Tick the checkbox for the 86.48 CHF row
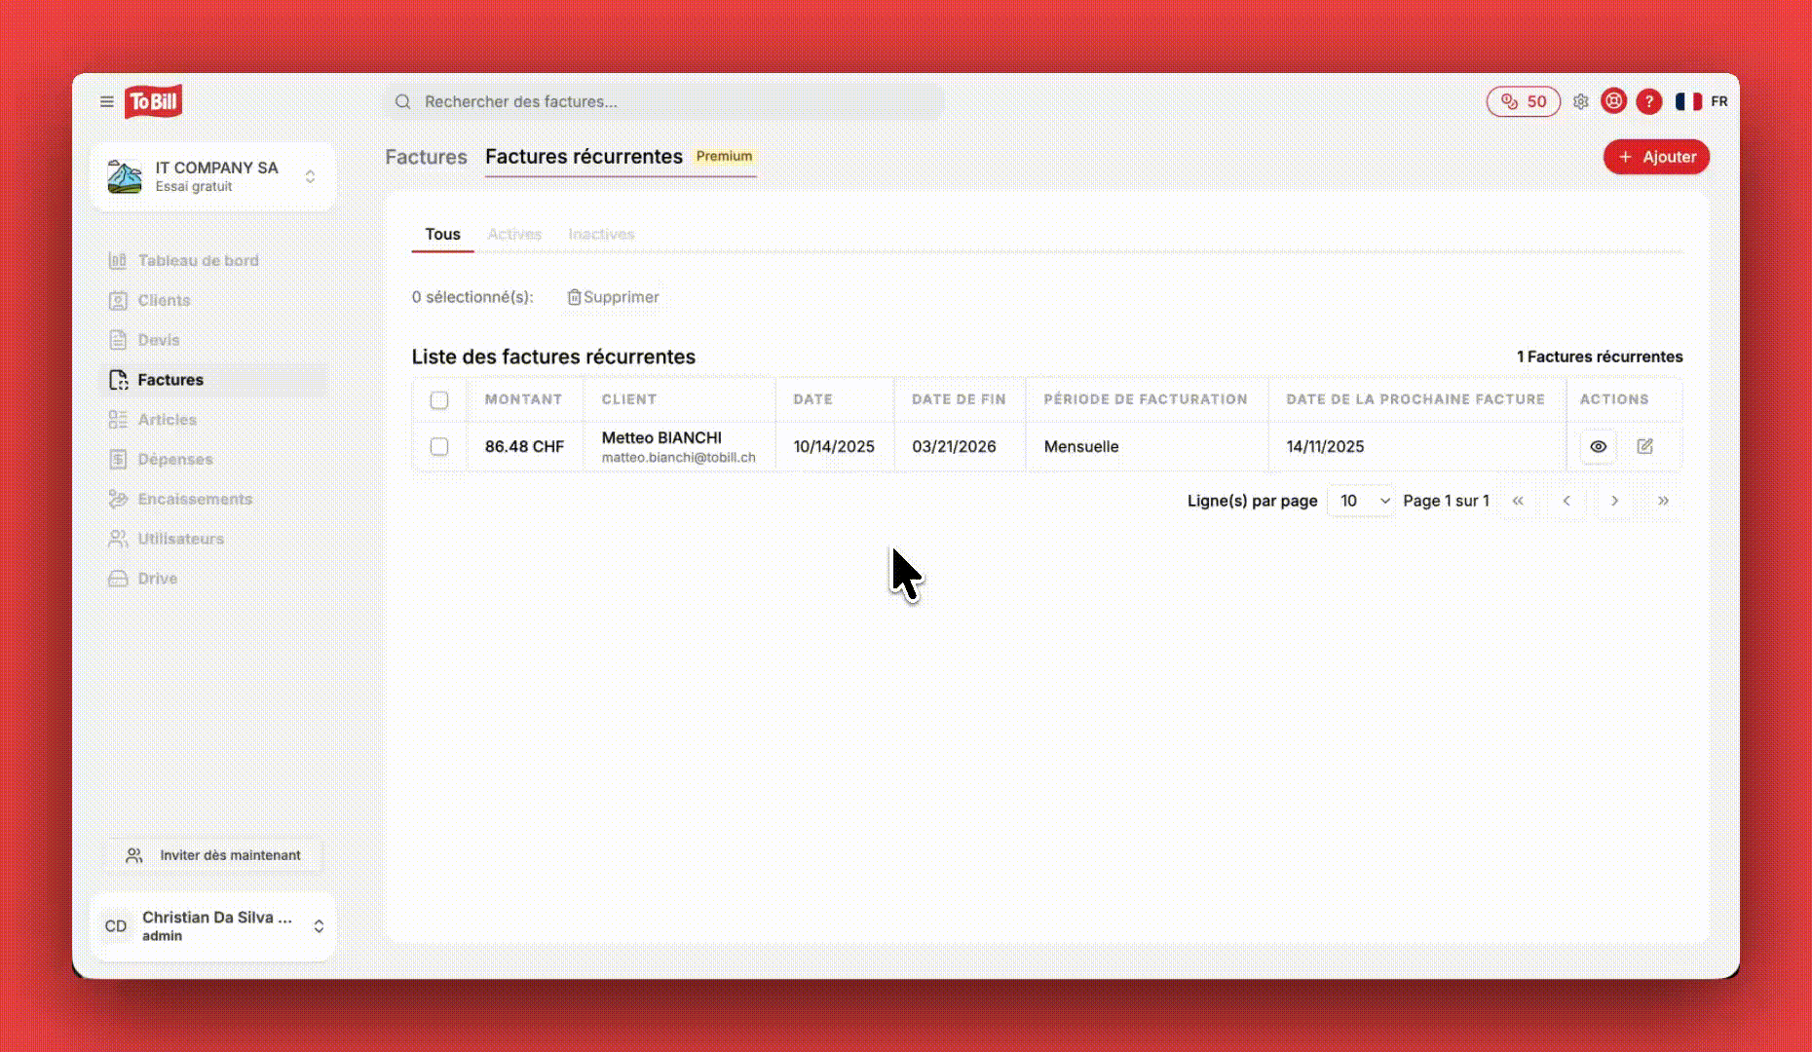1812x1052 pixels. [x=439, y=446]
